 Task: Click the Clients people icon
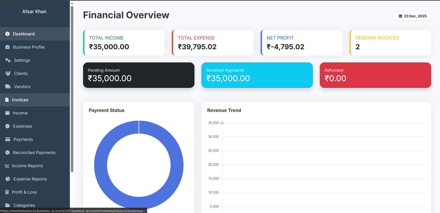[8, 73]
